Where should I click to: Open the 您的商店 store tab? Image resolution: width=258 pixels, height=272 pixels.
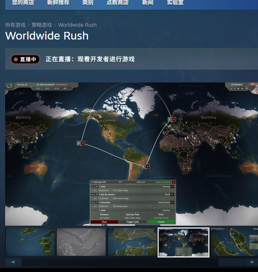pos(23,3)
